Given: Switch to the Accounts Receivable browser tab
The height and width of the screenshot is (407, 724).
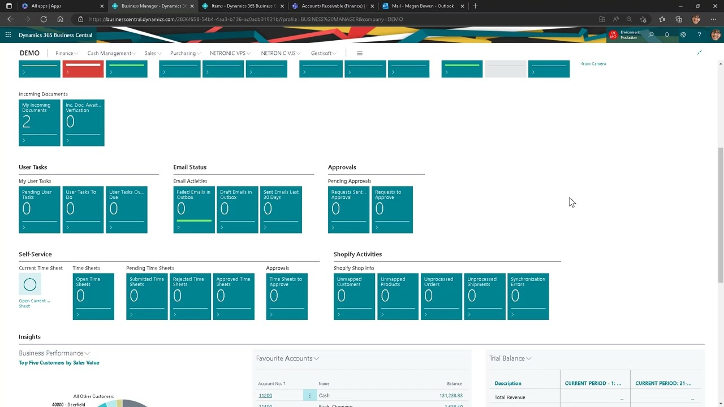Looking at the screenshot, I should [x=333, y=6].
